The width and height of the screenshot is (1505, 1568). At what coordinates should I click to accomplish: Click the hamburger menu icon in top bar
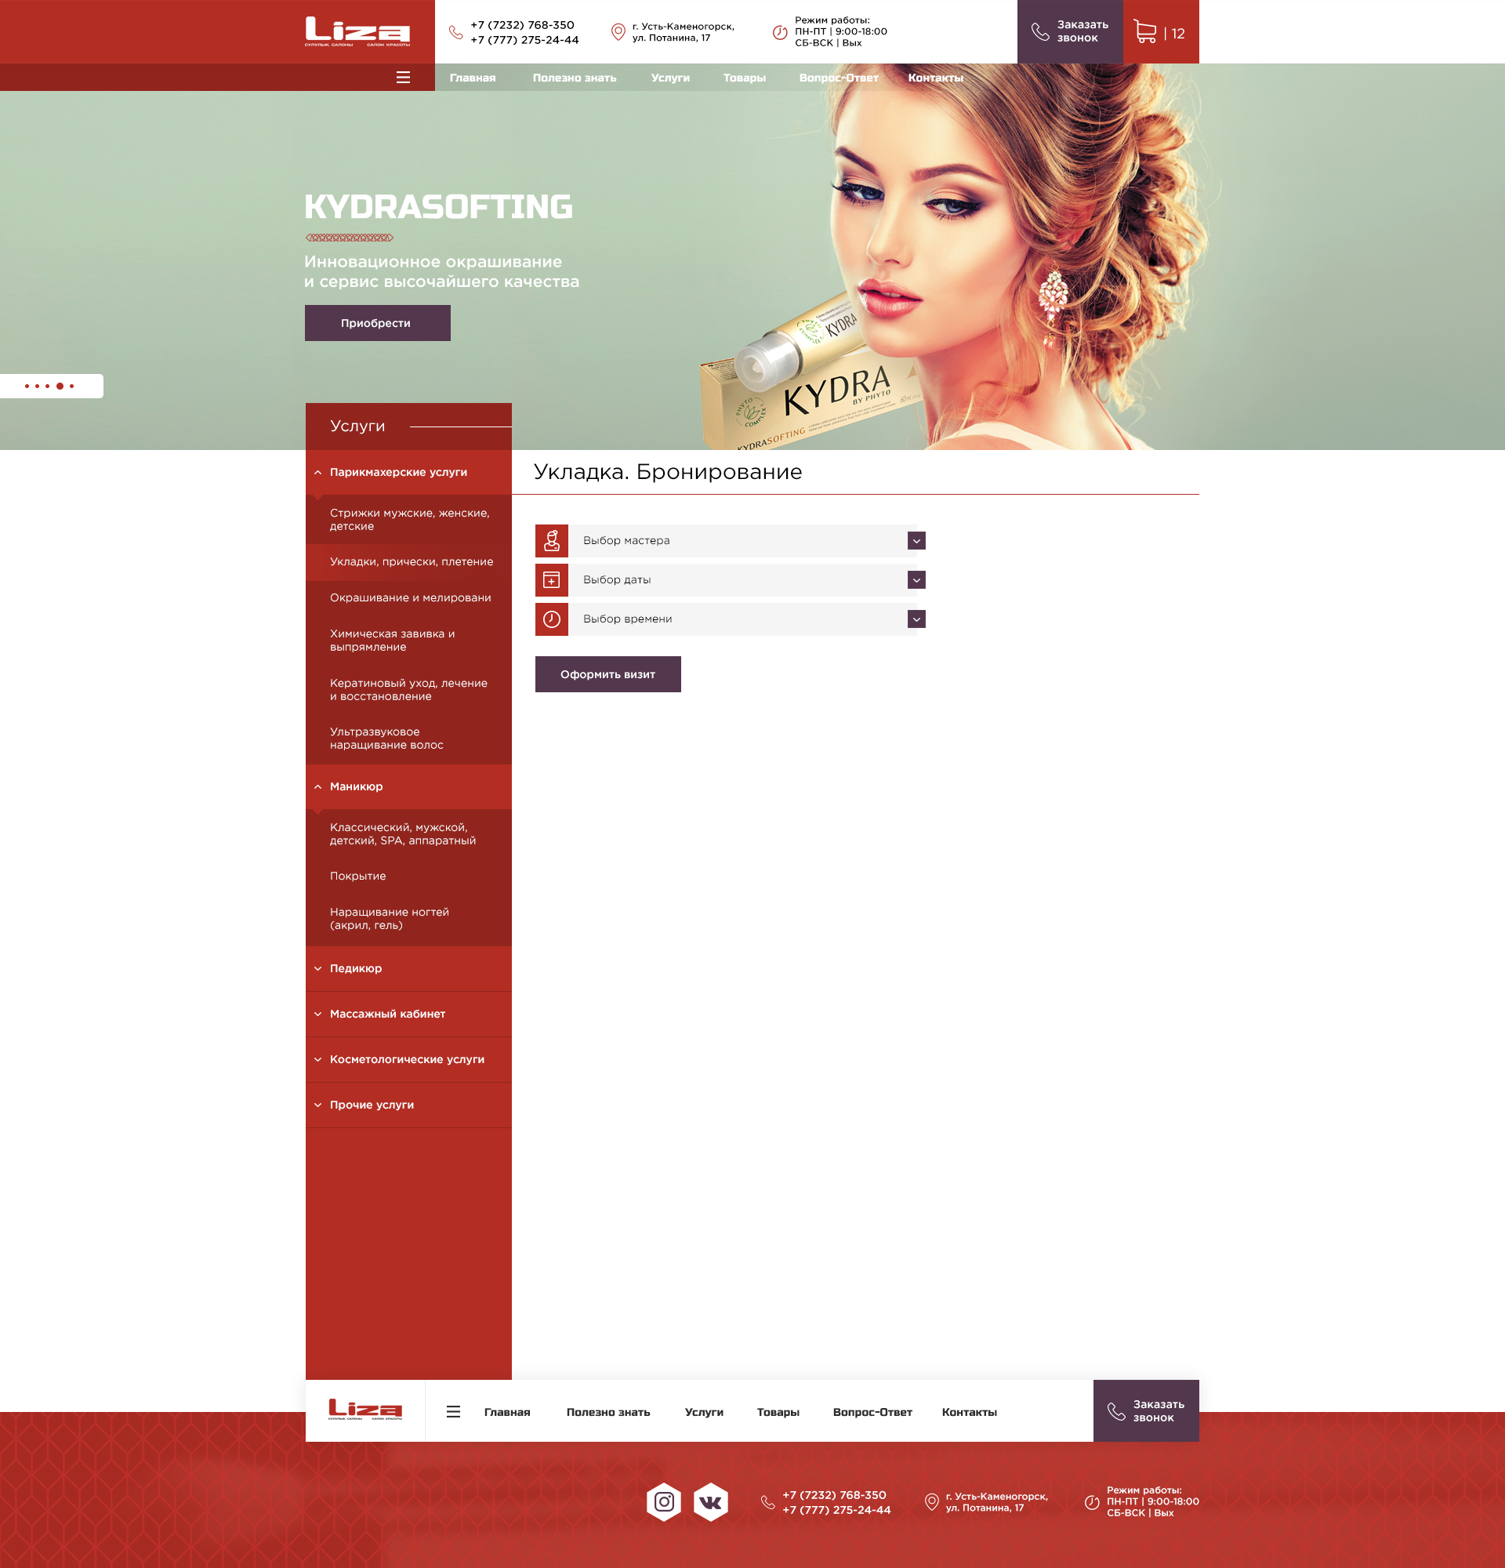(403, 78)
